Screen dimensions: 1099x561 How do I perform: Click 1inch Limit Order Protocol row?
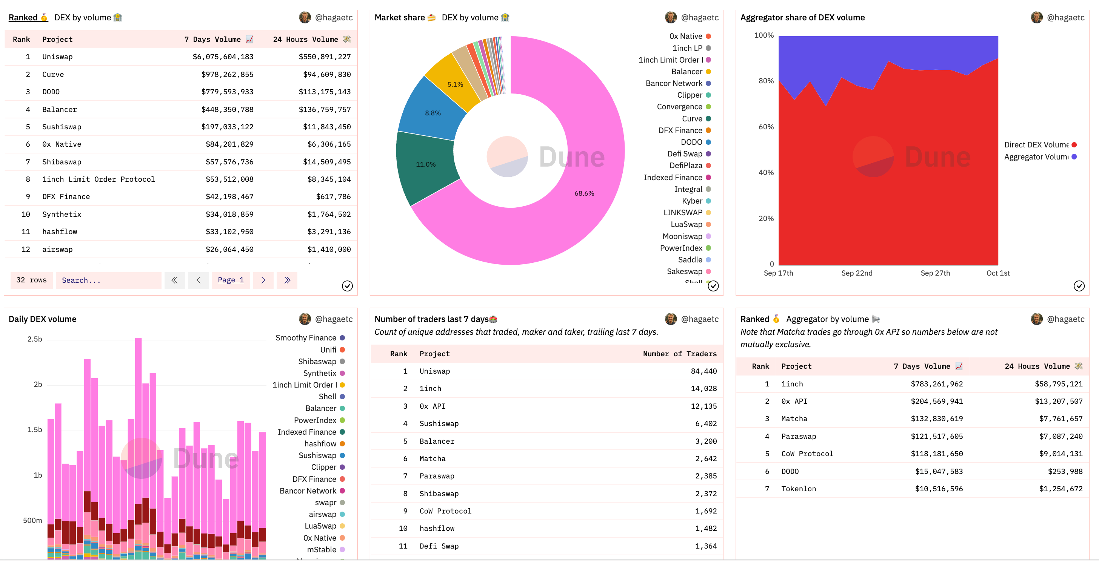181,179
